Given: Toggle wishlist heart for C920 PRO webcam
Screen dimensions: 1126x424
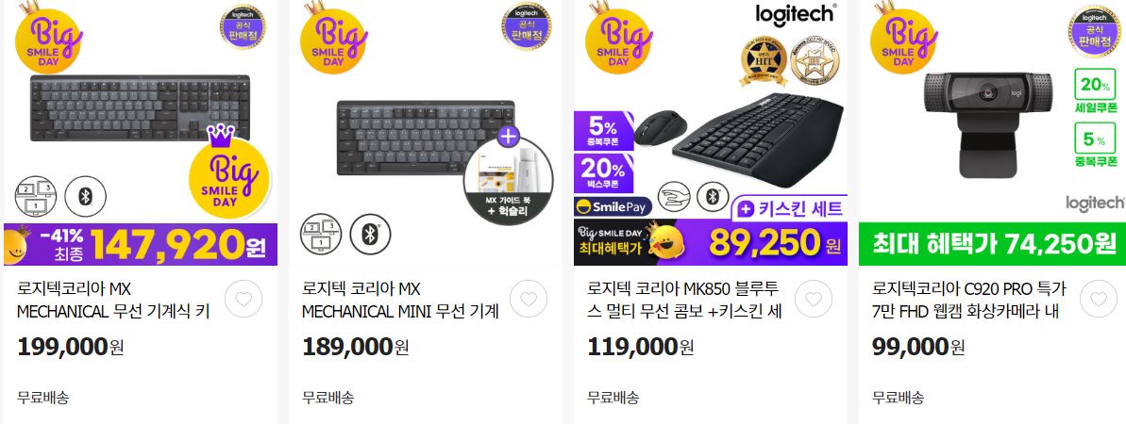Looking at the screenshot, I should (x=1099, y=299).
